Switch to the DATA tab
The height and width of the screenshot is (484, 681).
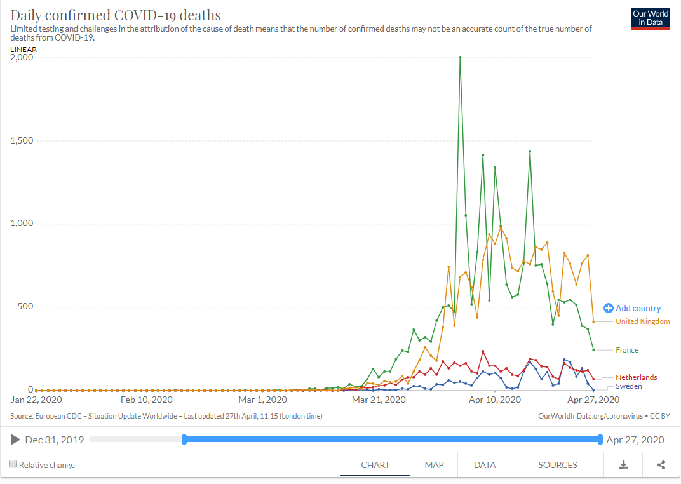[x=484, y=465]
